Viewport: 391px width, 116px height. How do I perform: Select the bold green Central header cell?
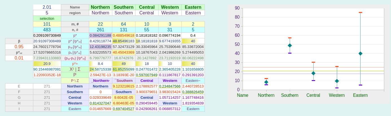pos(147,7)
